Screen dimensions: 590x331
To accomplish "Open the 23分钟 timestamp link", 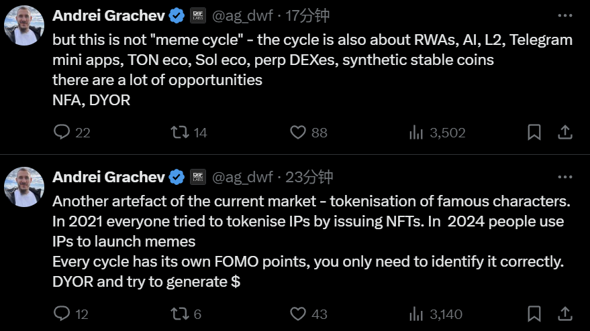I will (x=309, y=177).
